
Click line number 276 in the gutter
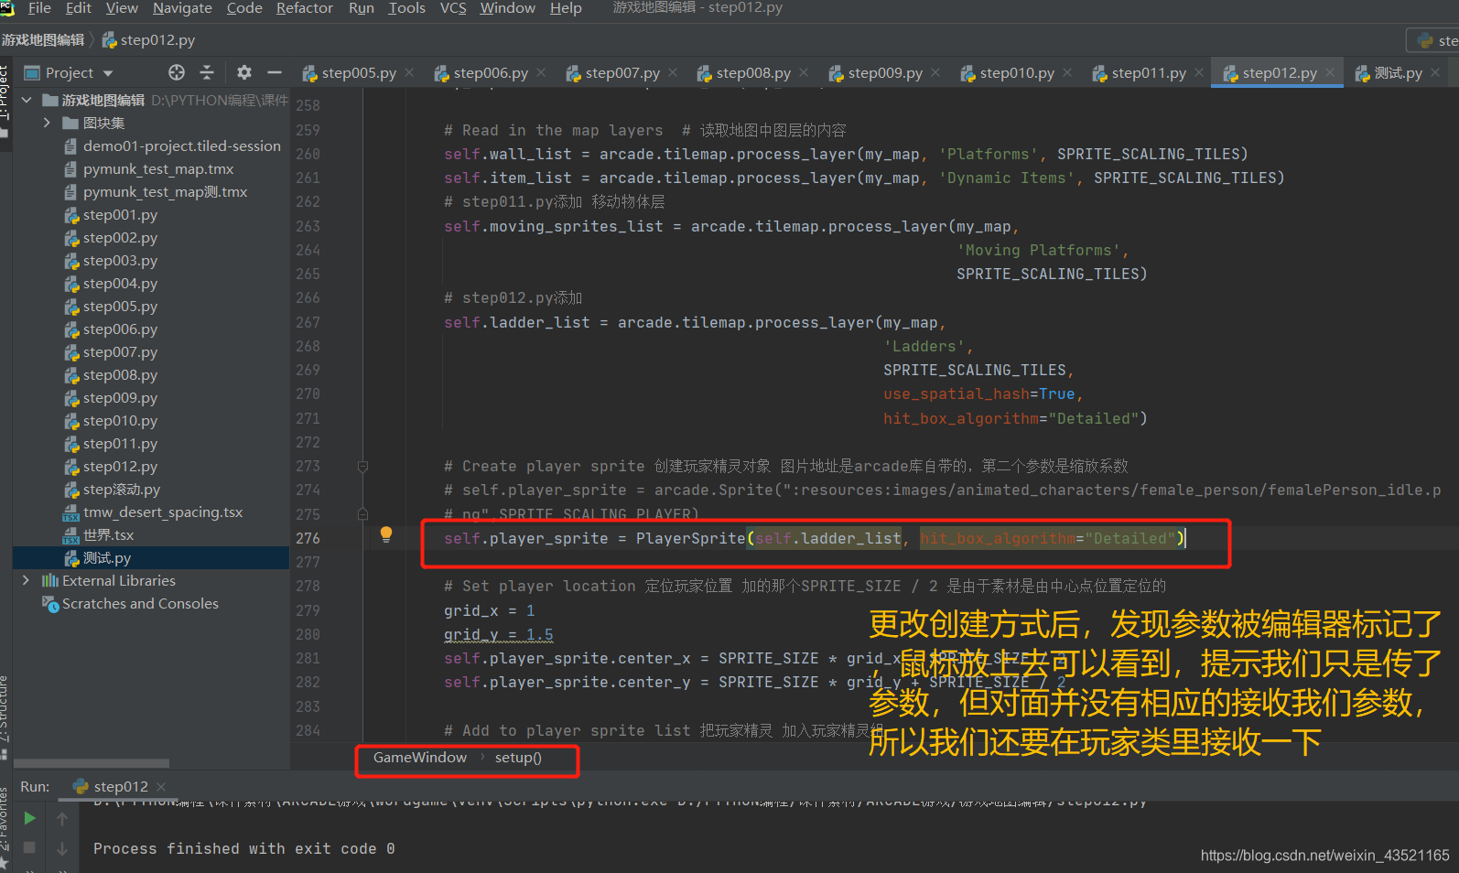point(308,538)
